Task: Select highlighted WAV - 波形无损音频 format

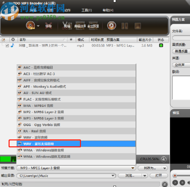Action: [76, 144]
